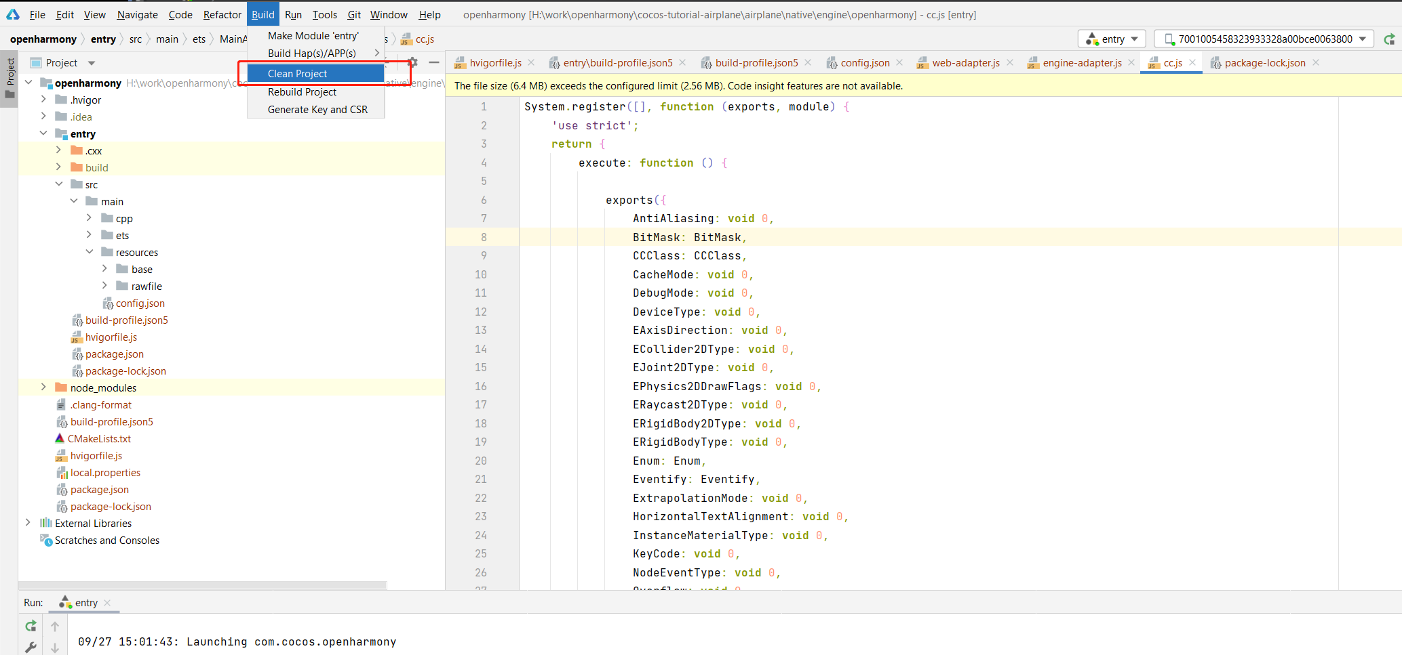Collapse the resources folder
Viewport: 1402px width, 655px height.
[89, 252]
